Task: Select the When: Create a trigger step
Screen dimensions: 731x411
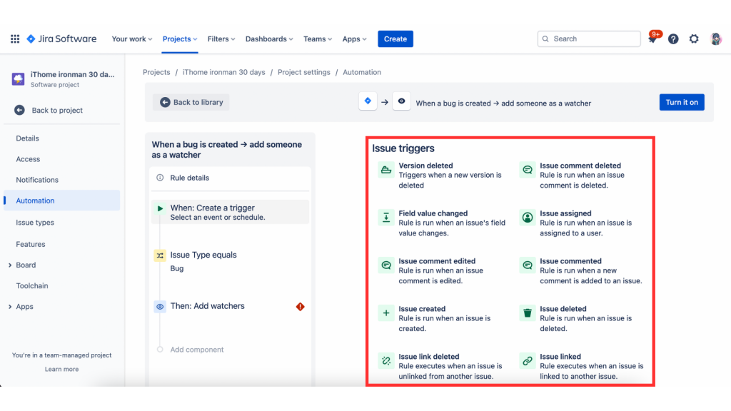Action: 230,212
